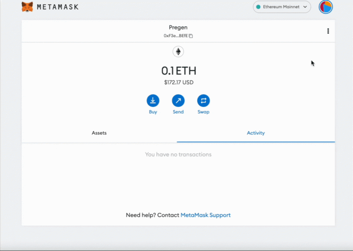Click the Buy download-arrow button
The image size is (353, 251).
pos(153,100)
